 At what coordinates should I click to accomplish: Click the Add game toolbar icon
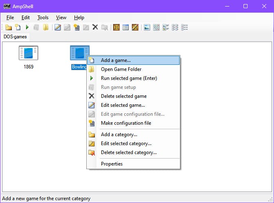pyautogui.click(x=18, y=27)
